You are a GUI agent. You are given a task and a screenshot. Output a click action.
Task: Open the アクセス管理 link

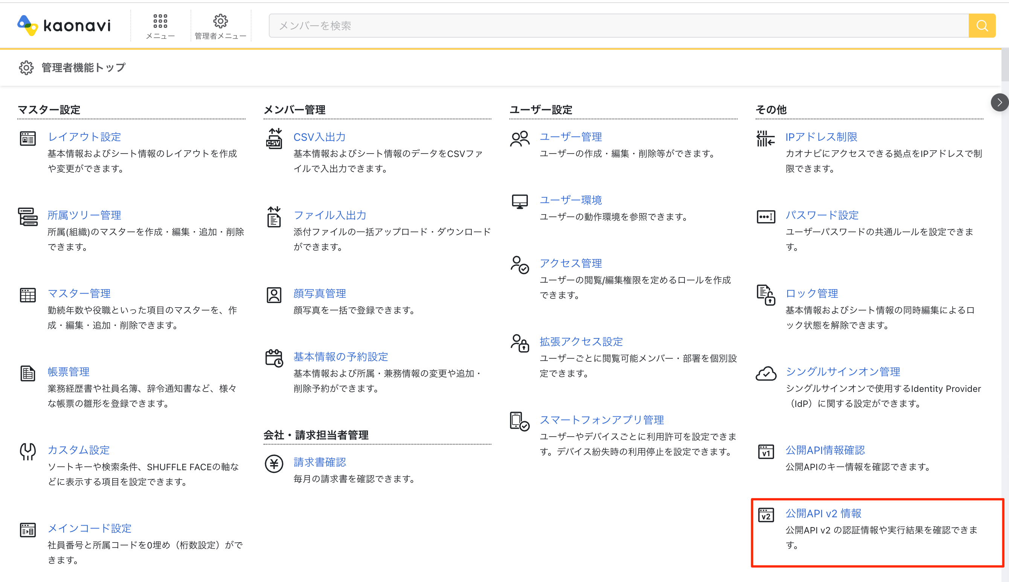(x=570, y=263)
